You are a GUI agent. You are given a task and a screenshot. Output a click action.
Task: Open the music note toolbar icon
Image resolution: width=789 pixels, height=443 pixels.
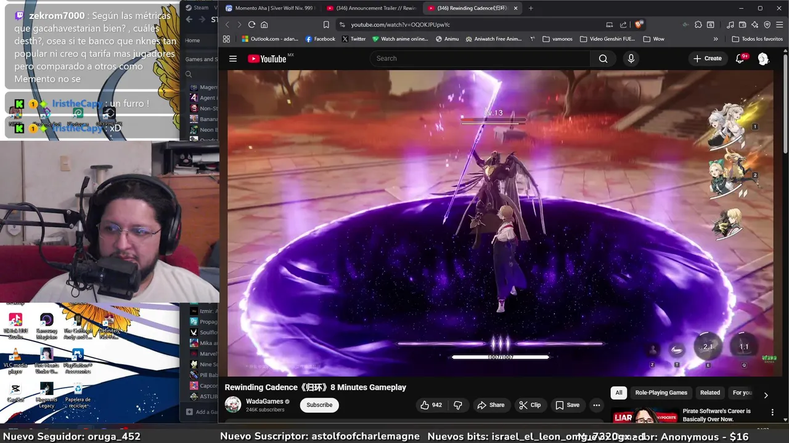point(730,25)
